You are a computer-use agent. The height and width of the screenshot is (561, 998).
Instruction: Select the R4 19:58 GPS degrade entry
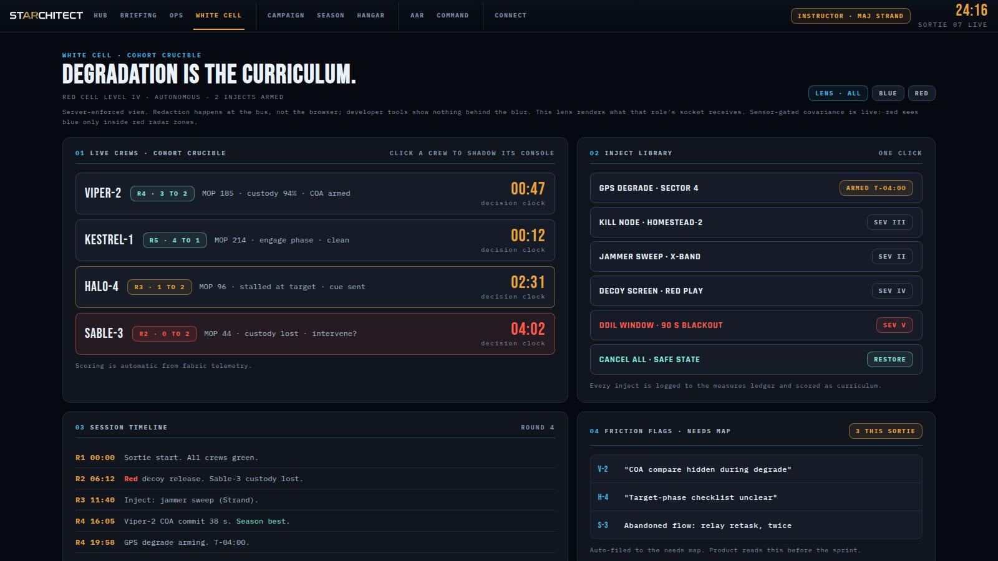(x=315, y=542)
